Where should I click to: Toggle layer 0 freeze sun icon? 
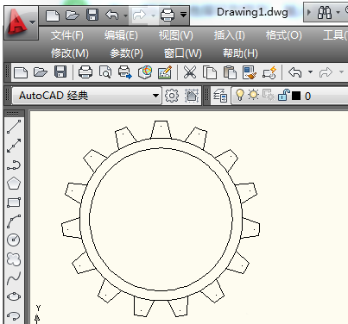(254, 95)
